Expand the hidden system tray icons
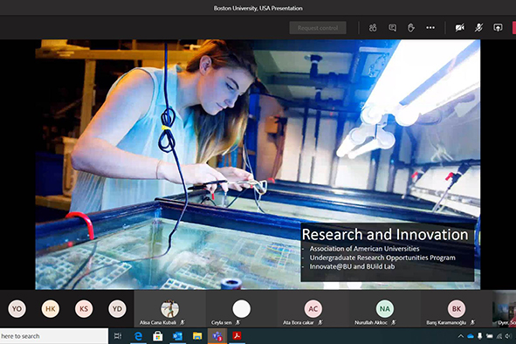The height and width of the screenshot is (344, 516). 461,336
